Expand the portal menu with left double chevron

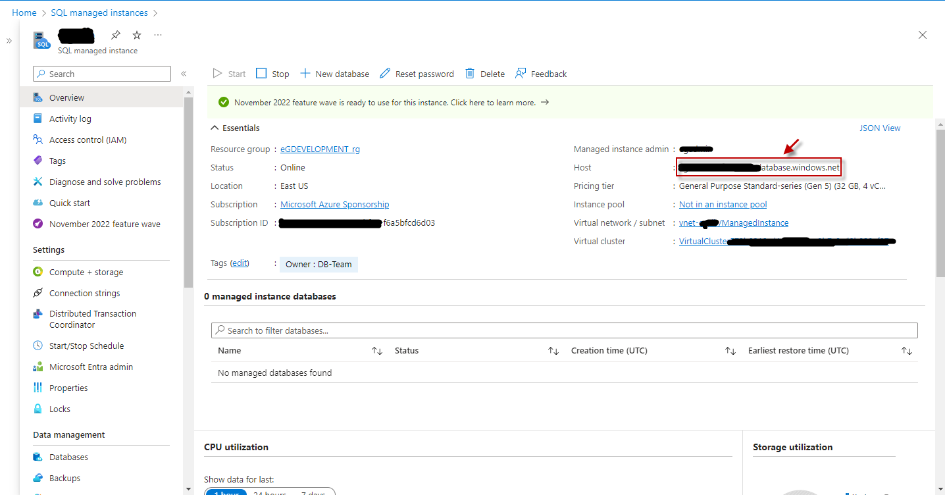click(x=9, y=41)
